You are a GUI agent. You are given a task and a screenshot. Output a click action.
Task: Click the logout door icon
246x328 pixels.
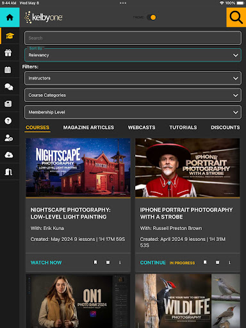click(x=8, y=172)
